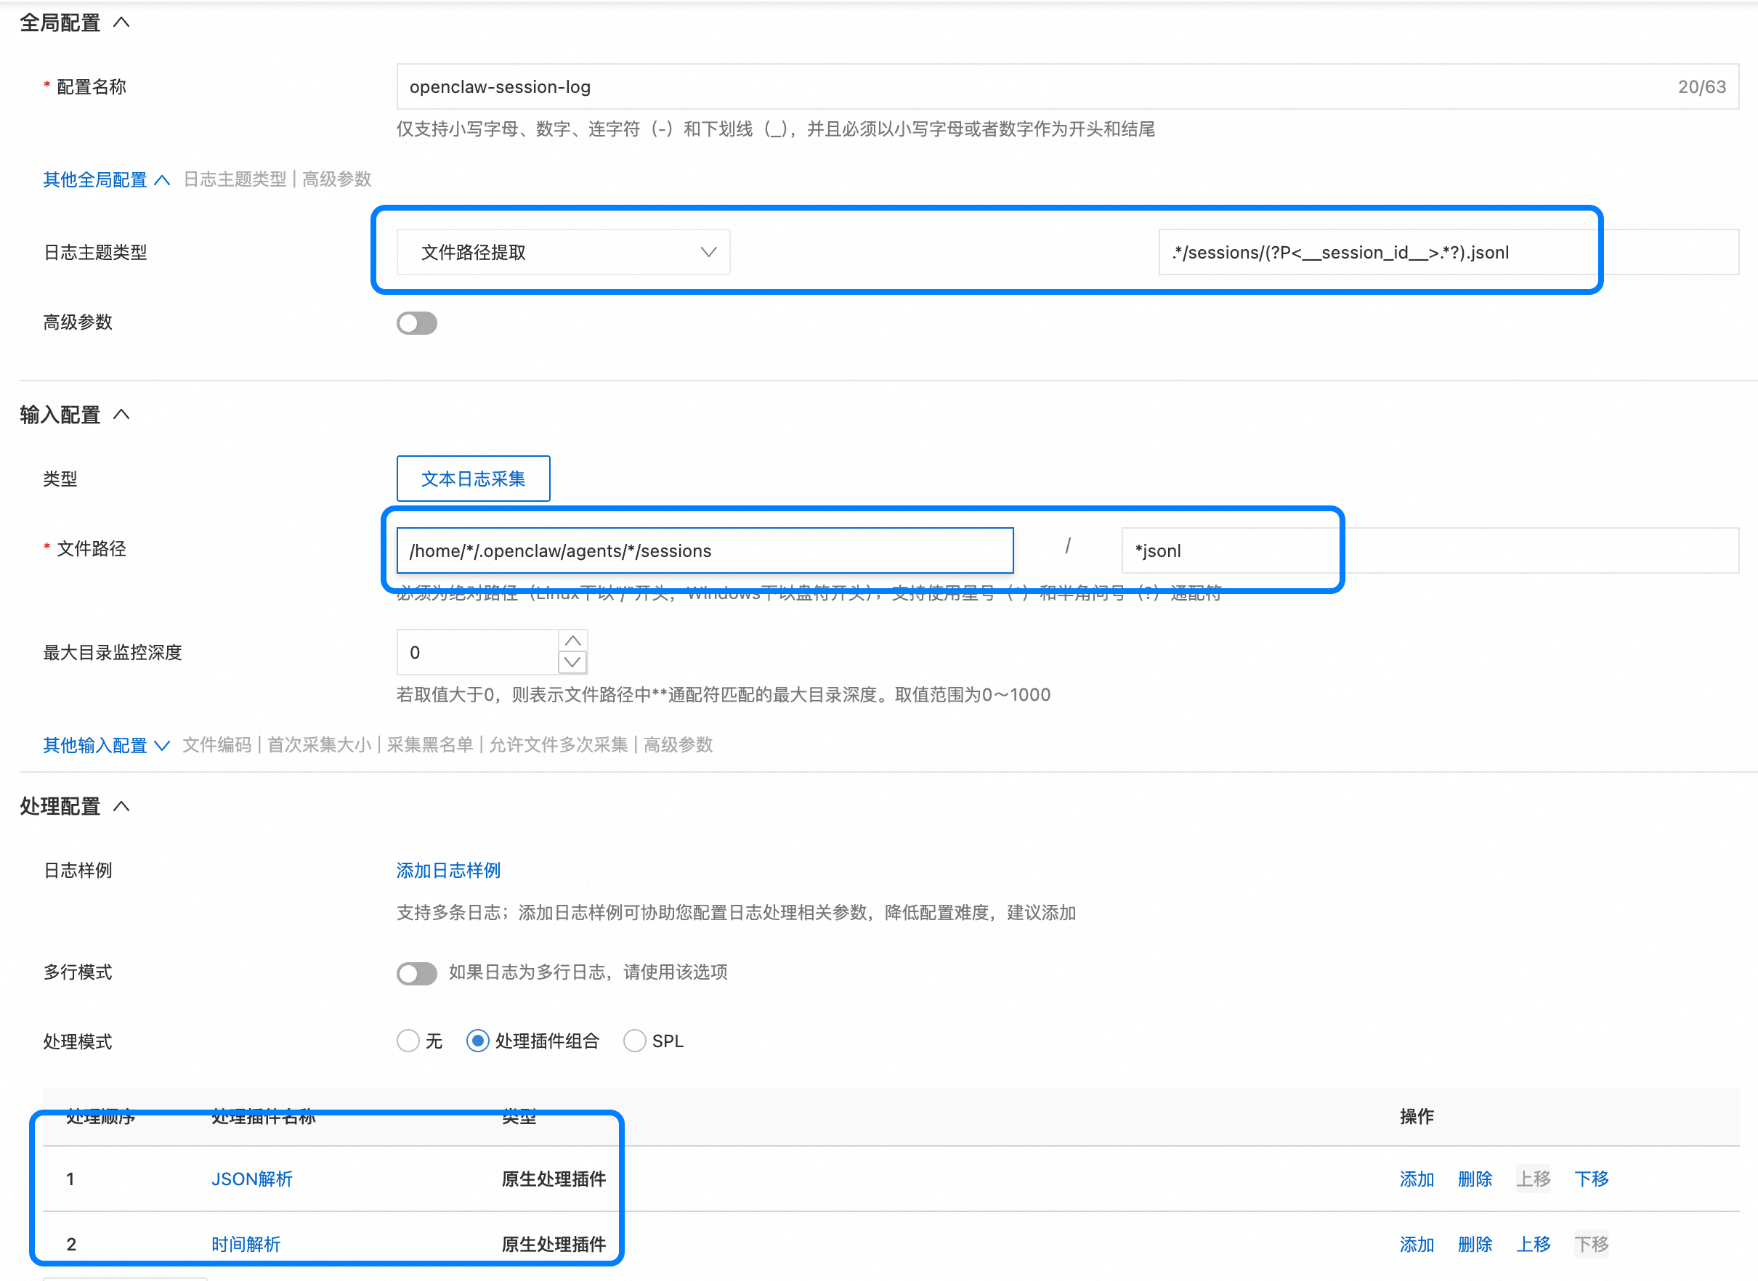Select the 无 processing mode radio

click(408, 1041)
